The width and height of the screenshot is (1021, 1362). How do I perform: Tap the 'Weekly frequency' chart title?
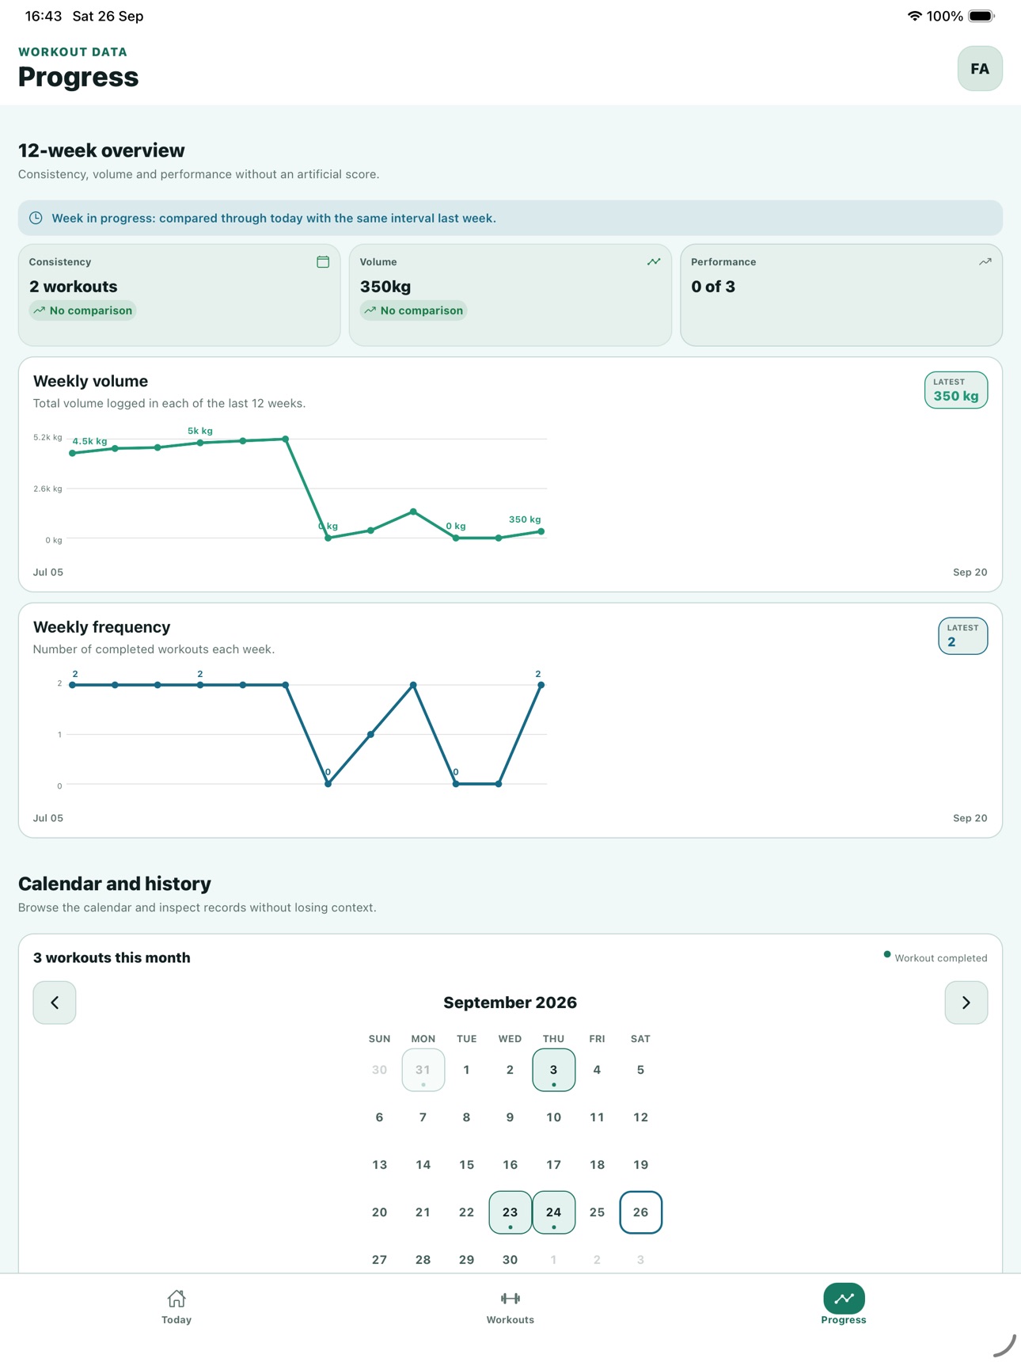pos(102,627)
